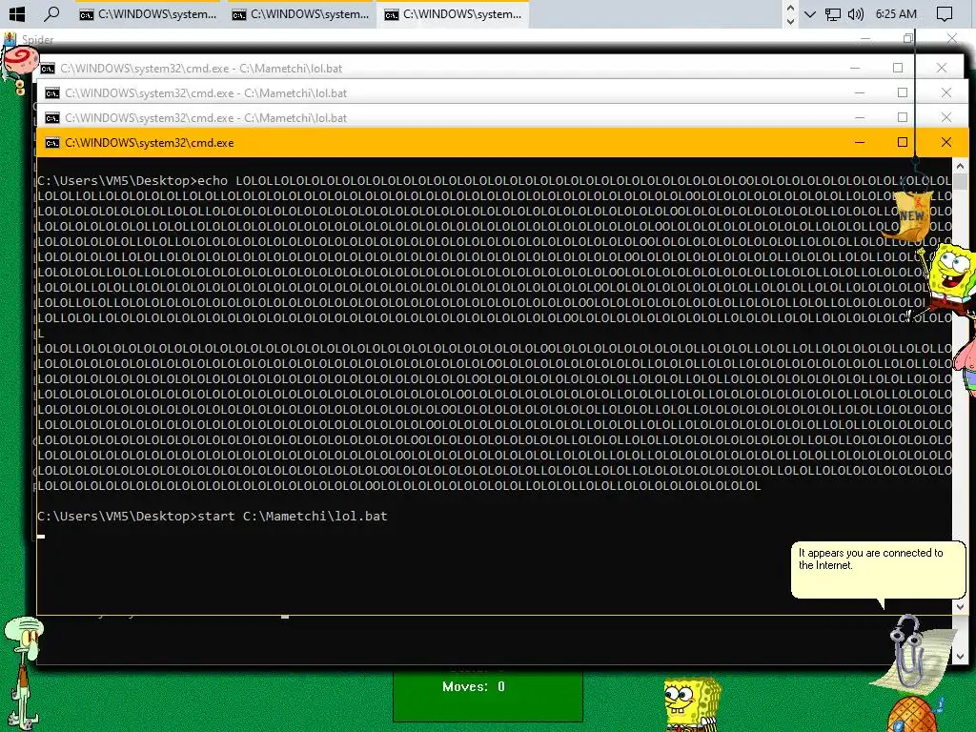Maximize the active orange cmd.exe window
976x732 pixels.
[x=902, y=143]
